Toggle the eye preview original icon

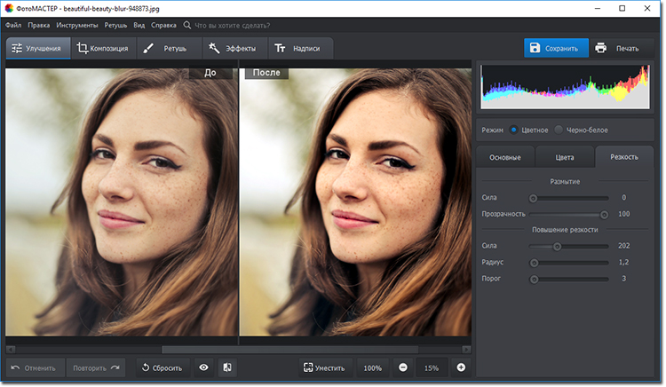[203, 367]
